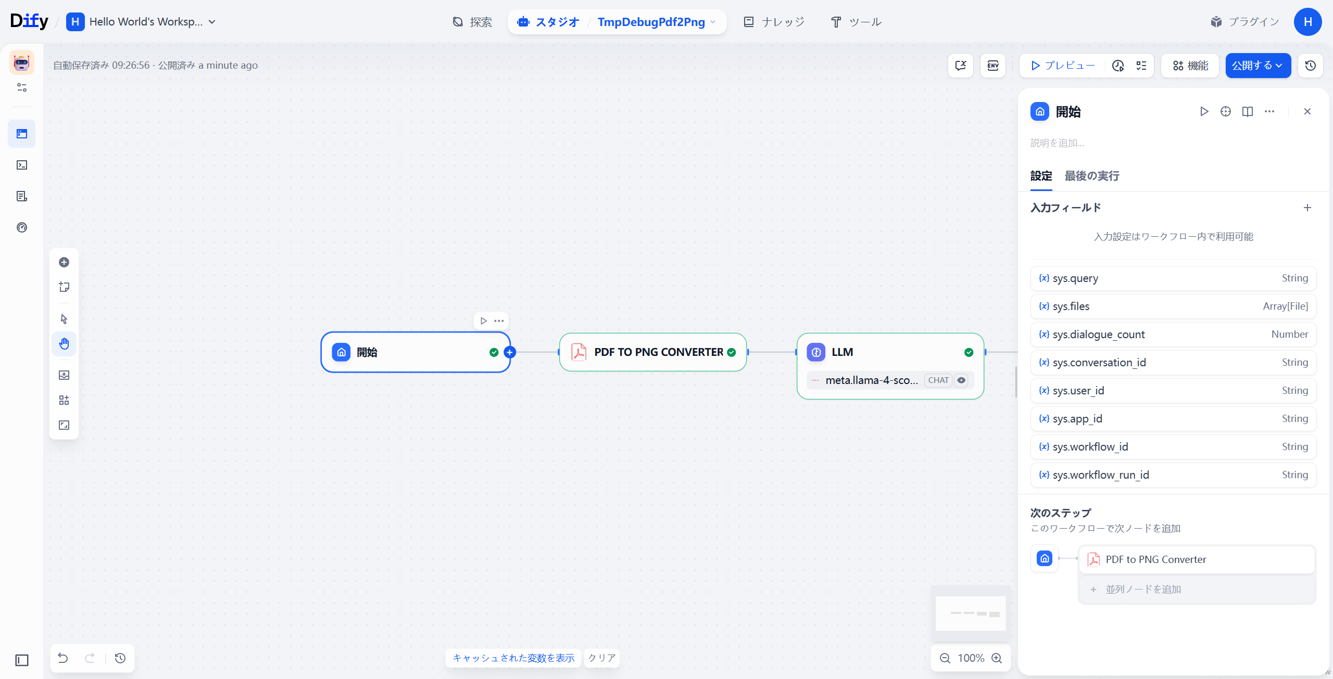Screen dimensions: 1333x679
Task: Switch to the 最後の実行 tab
Action: 1091,176
